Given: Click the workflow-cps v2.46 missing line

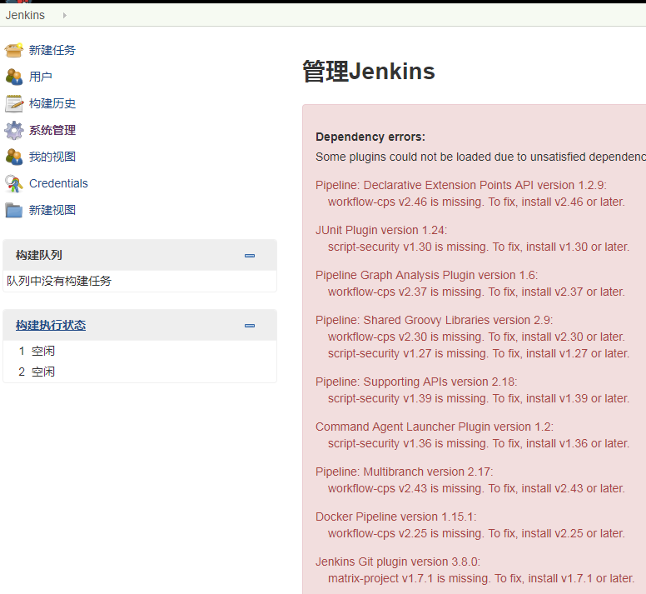Looking at the screenshot, I should click(476, 202).
